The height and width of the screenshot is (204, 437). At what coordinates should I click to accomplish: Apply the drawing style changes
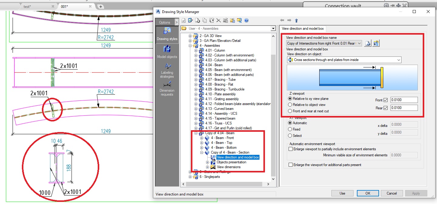click(416, 193)
